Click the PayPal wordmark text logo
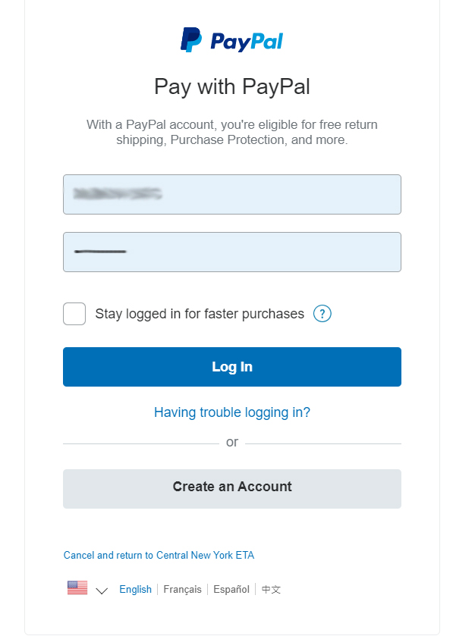The width and height of the screenshot is (453, 636). coord(247,42)
